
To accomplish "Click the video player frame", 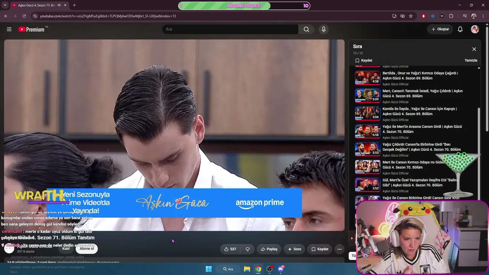I will point(174,135).
